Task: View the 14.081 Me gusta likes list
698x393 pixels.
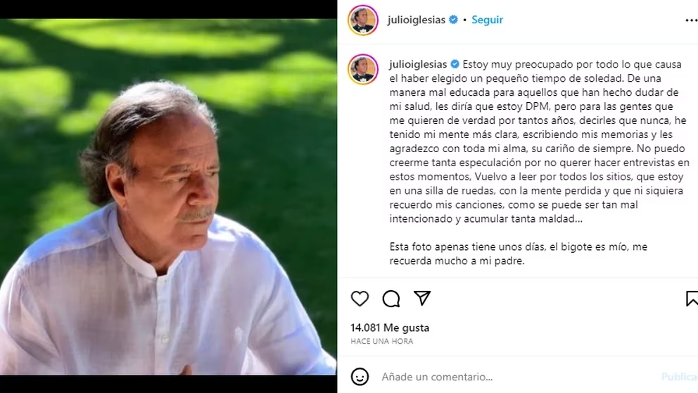Action: pos(390,327)
